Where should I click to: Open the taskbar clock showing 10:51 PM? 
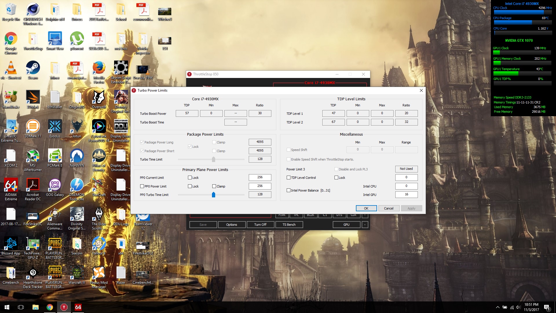[531, 307]
